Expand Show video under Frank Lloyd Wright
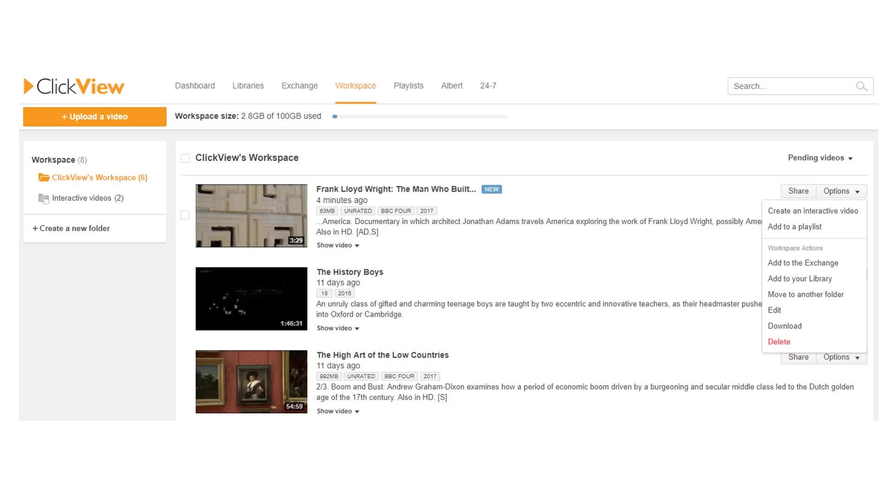Screen dimensions: 891x501 pyautogui.click(x=338, y=245)
